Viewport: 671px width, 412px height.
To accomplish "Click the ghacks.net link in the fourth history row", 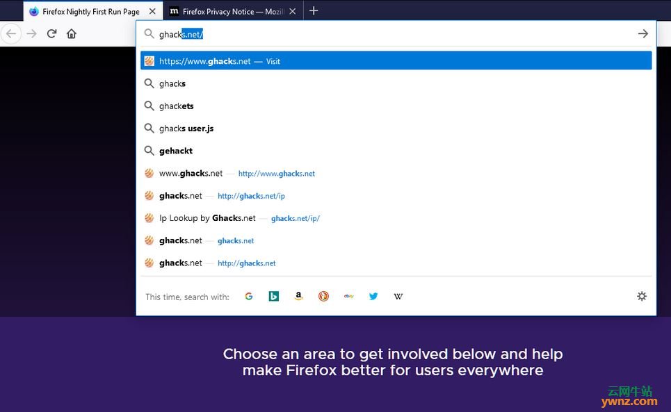I will (x=236, y=240).
